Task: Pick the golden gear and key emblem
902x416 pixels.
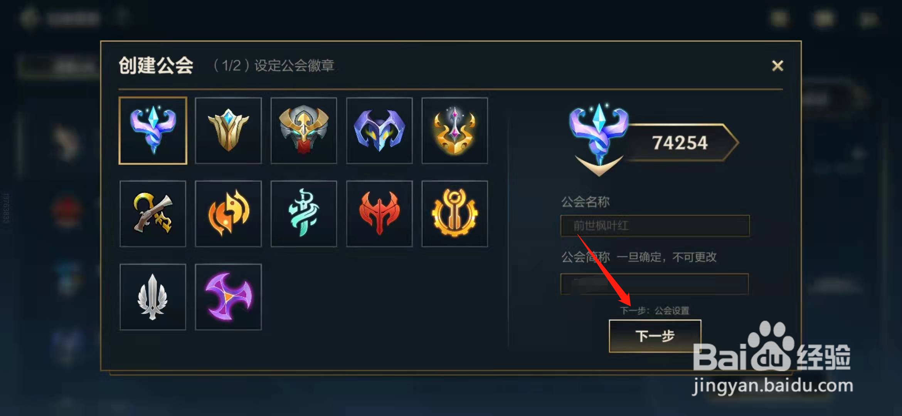Action: tap(455, 214)
